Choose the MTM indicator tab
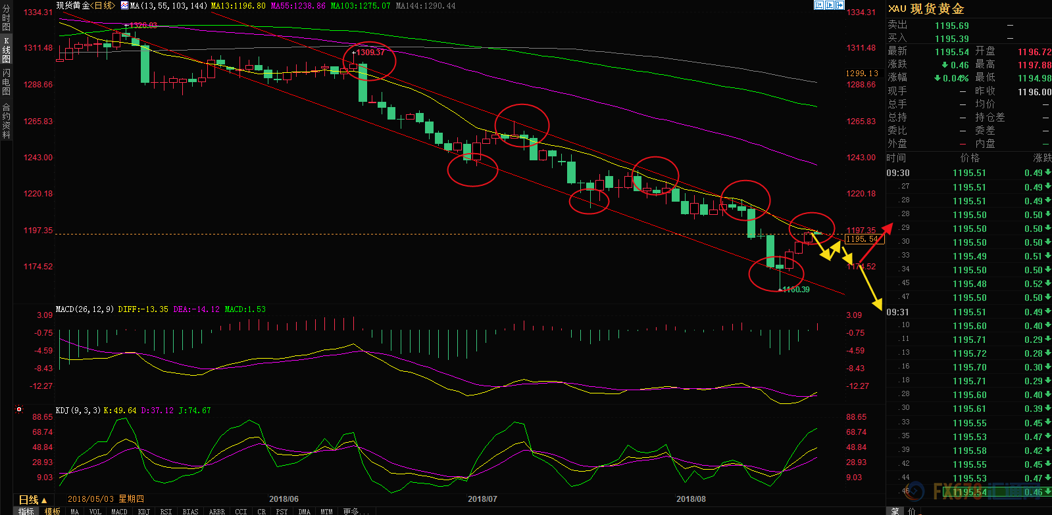 point(326,511)
